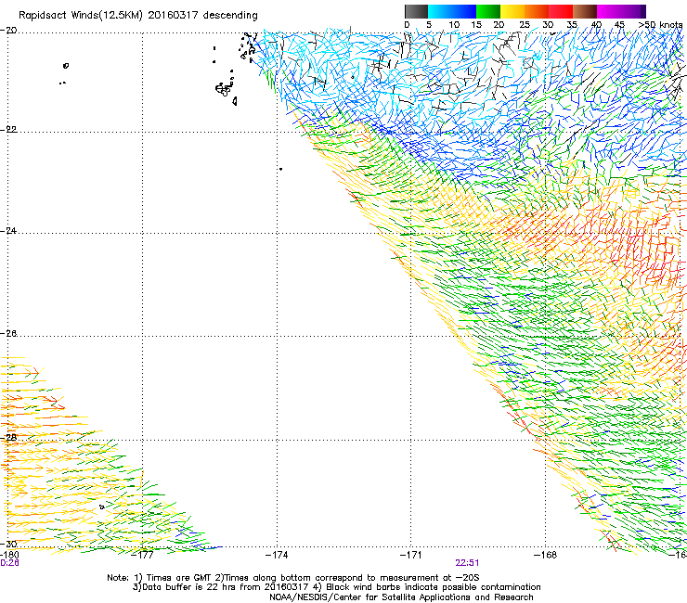Click the latitude label '-20'
This screenshot has height=603, width=687.
point(8,31)
